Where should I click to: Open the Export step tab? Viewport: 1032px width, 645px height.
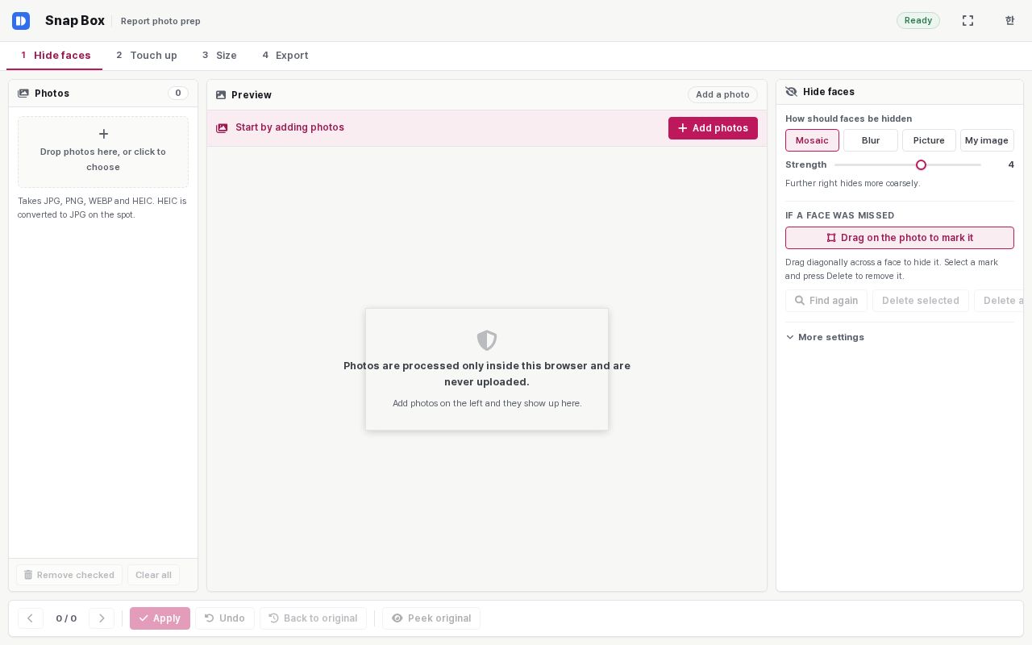coord(285,56)
